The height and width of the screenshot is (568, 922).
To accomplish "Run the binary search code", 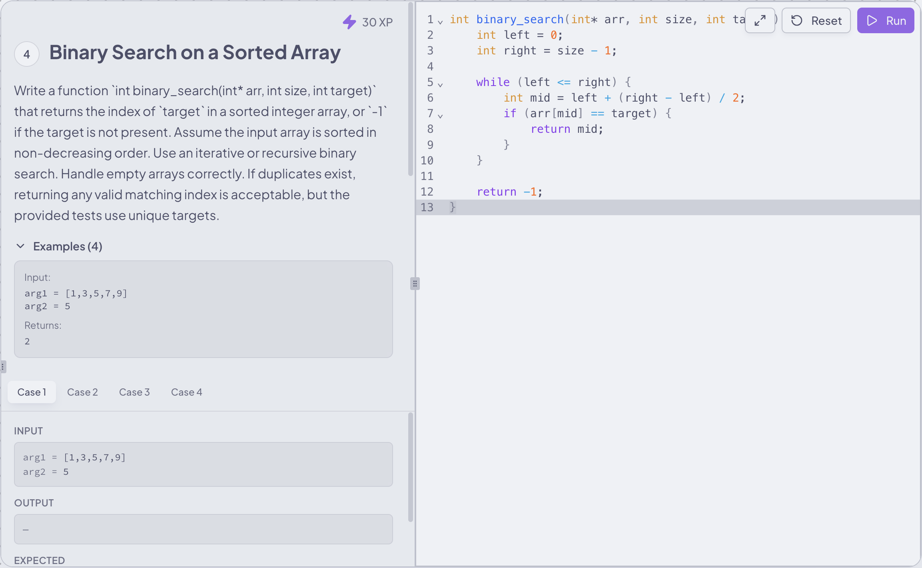I will click(886, 20).
